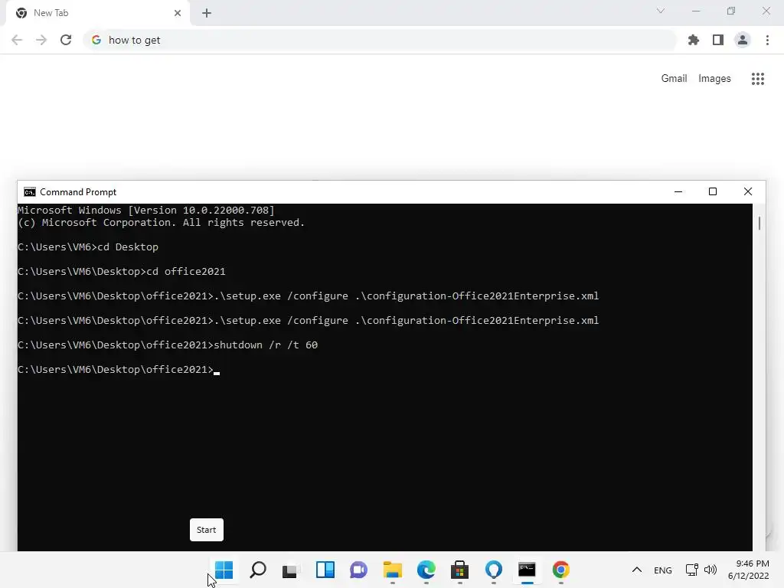Click 'Microsoft Windows [Version 10.0.22000.708]' text
The image size is (784, 588).
point(146,210)
